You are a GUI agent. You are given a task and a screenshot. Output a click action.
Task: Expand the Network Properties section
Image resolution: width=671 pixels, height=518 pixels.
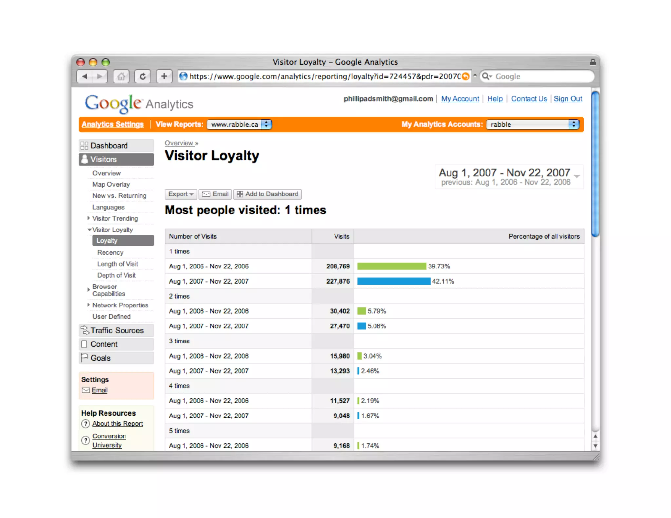(89, 305)
